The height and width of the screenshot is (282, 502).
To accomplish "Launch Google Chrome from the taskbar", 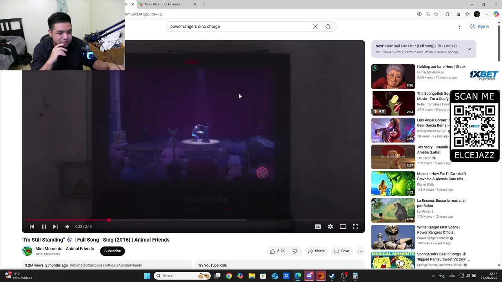I will [229, 276].
